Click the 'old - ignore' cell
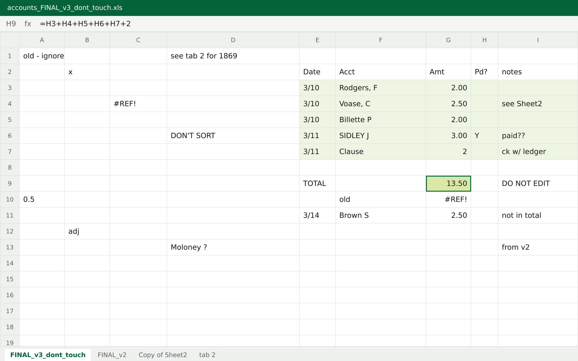 point(42,56)
